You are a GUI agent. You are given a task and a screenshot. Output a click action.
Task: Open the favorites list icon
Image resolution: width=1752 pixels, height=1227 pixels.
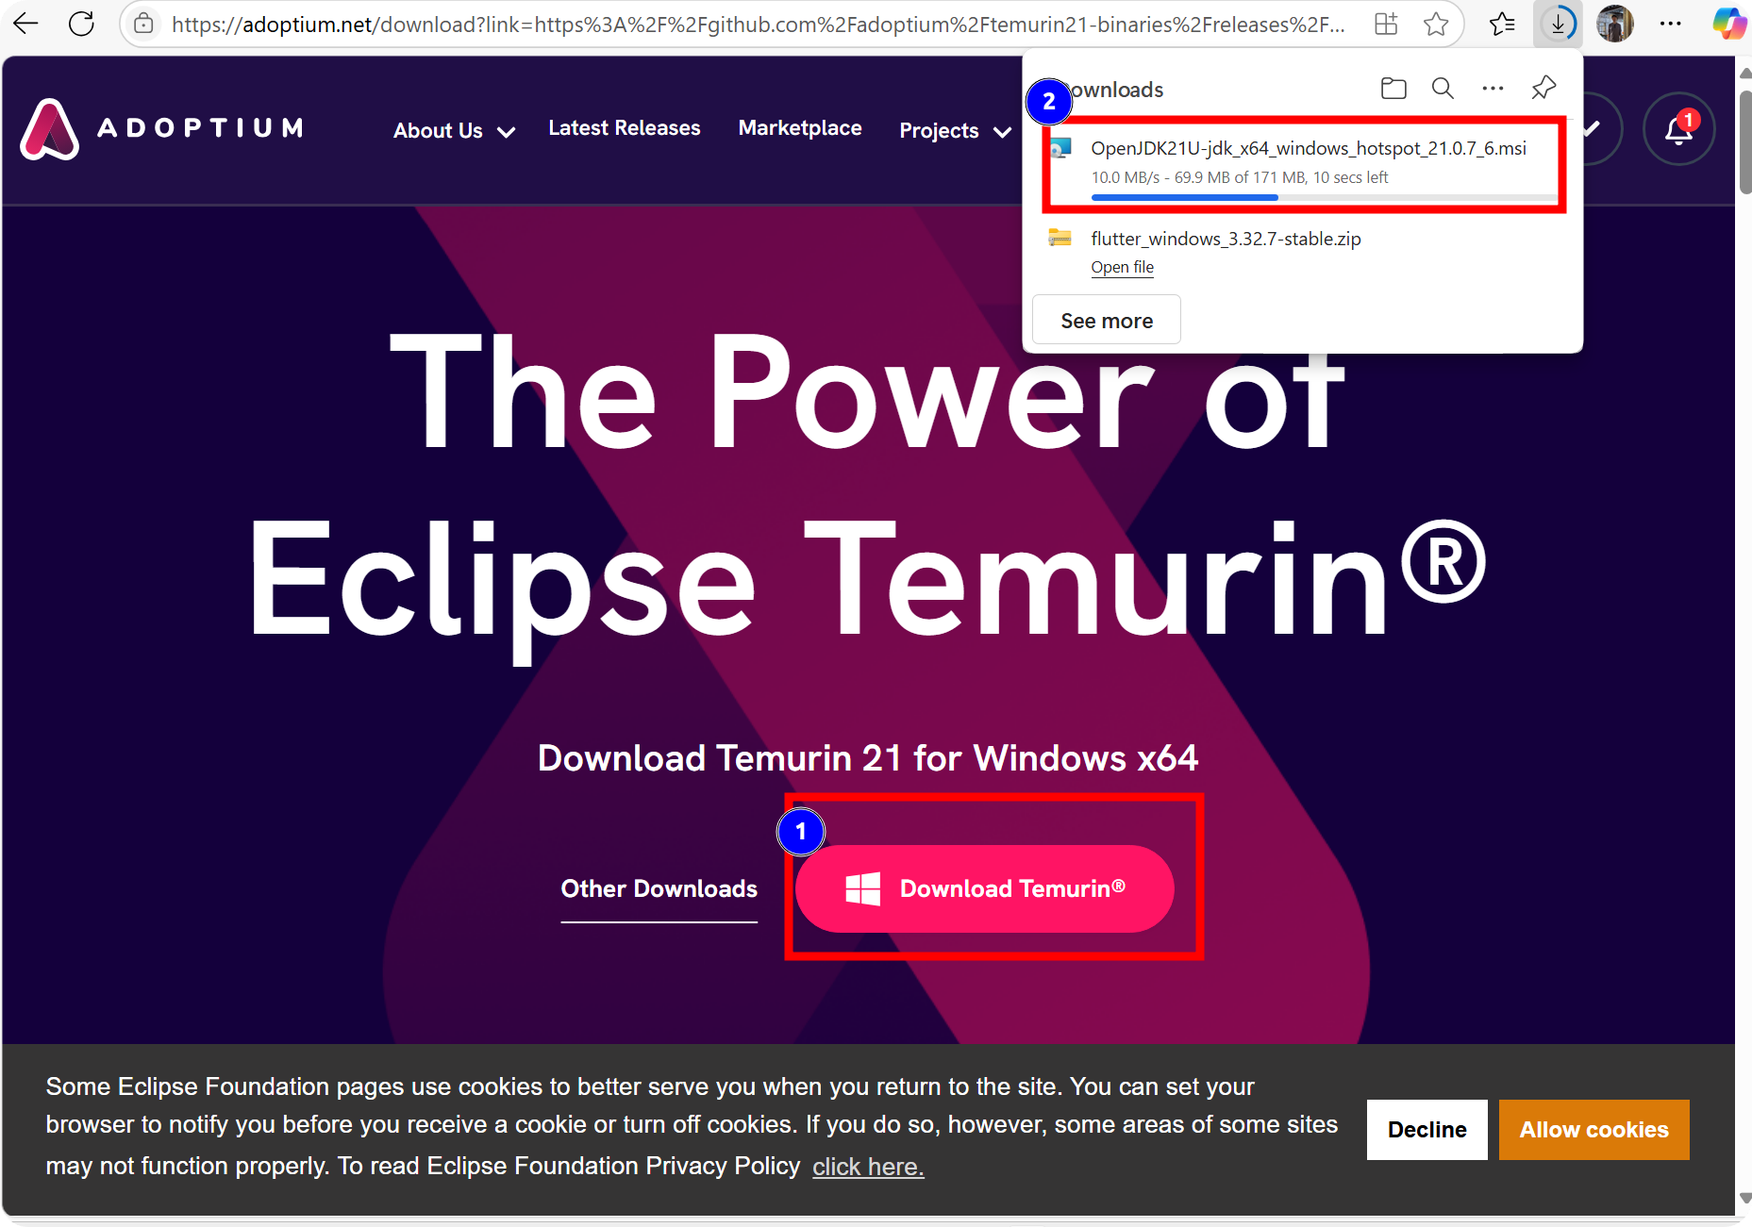tap(1502, 24)
